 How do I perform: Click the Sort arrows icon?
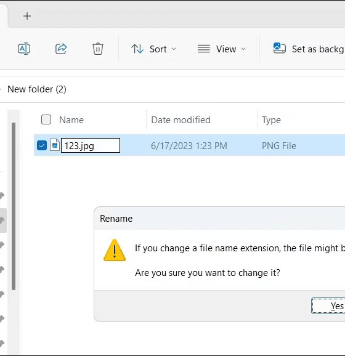(x=137, y=49)
